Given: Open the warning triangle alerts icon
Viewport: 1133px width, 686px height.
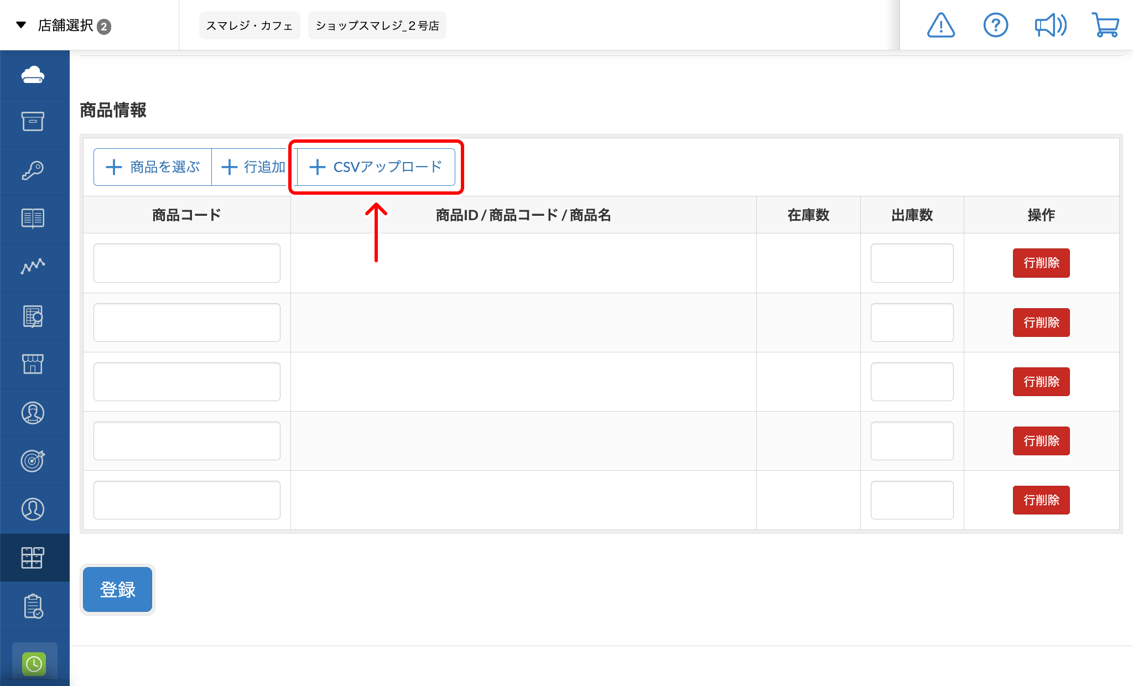Looking at the screenshot, I should point(941,25).
